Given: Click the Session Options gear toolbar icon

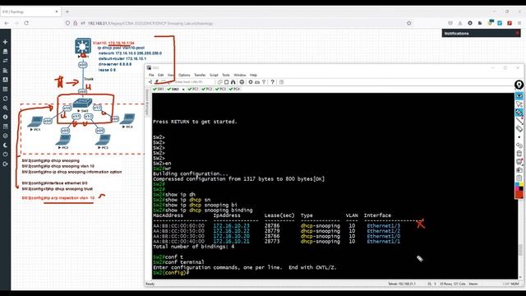Looking at the screenshot, I should pyautogui.click(x=250, y=82).
